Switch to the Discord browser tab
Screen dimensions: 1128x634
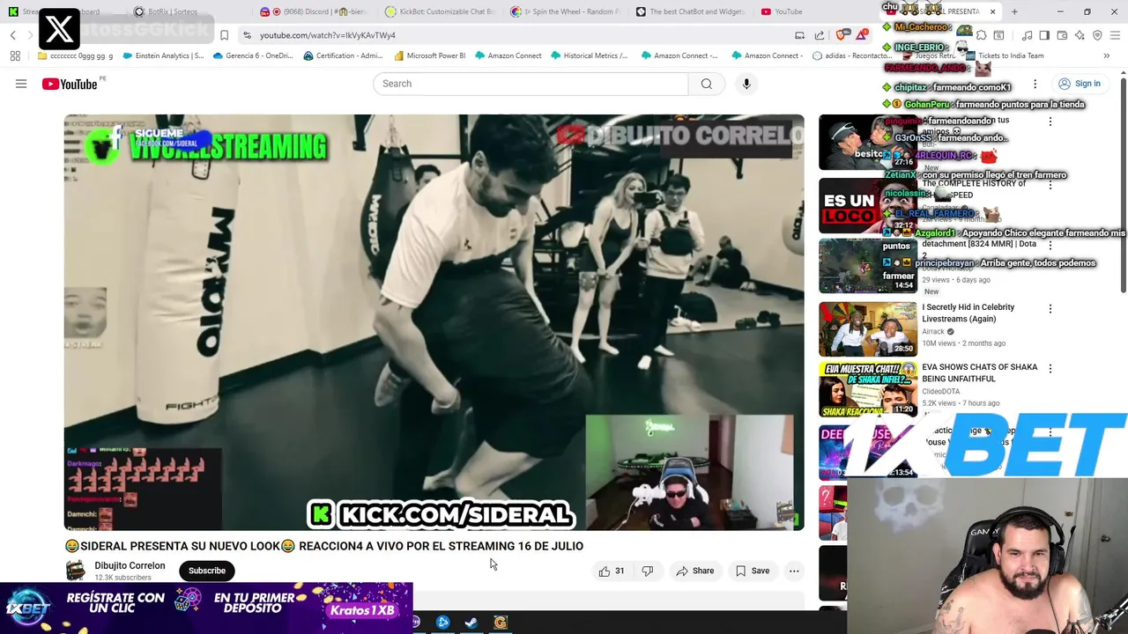click(313, 11)
